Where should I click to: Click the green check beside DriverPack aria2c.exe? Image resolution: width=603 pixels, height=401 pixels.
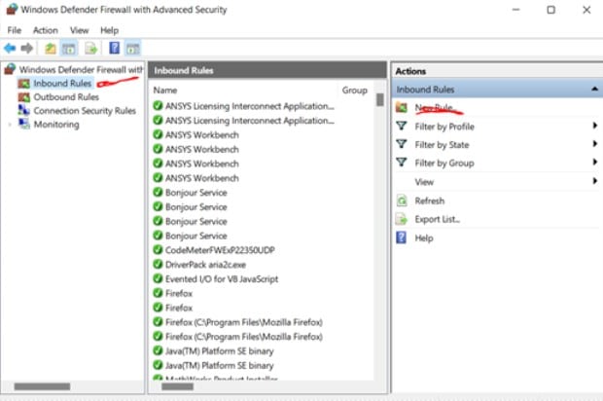158,265
